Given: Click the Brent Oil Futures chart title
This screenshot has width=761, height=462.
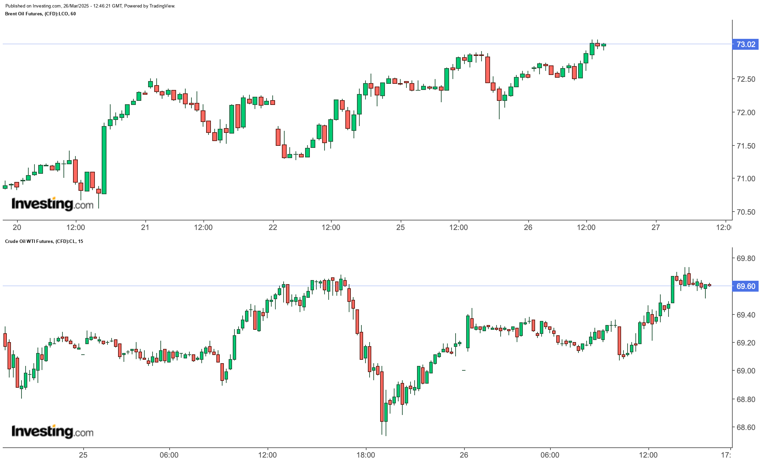Looking at the screenshot, I should (41, 14).
